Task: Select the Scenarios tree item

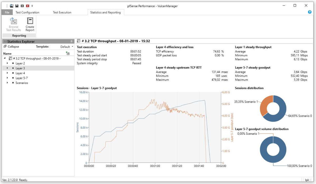Action: point(22,83)
